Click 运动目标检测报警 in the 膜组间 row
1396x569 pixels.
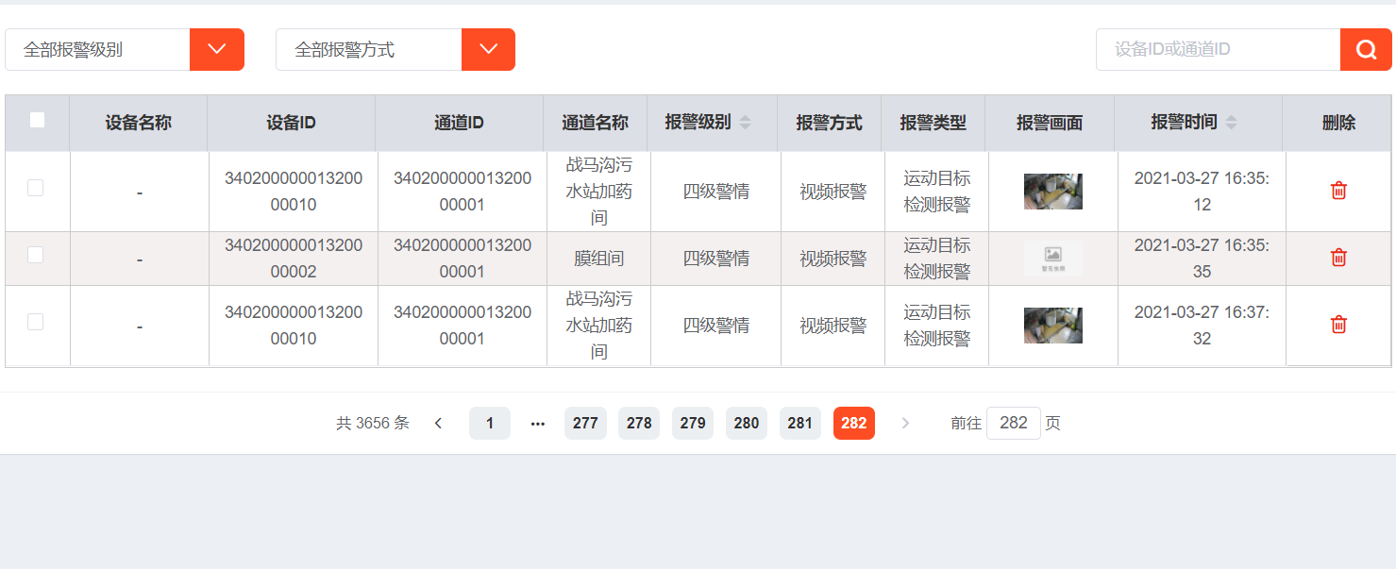click(x=937, y=259)
